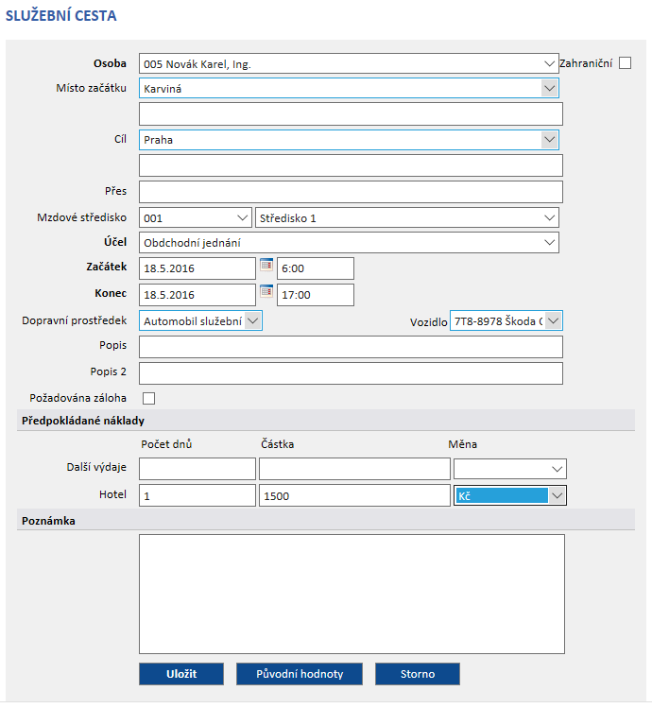652x708 pixels.
Task: Click into the Popis 2 input field
Action: (x=351, y=373)
